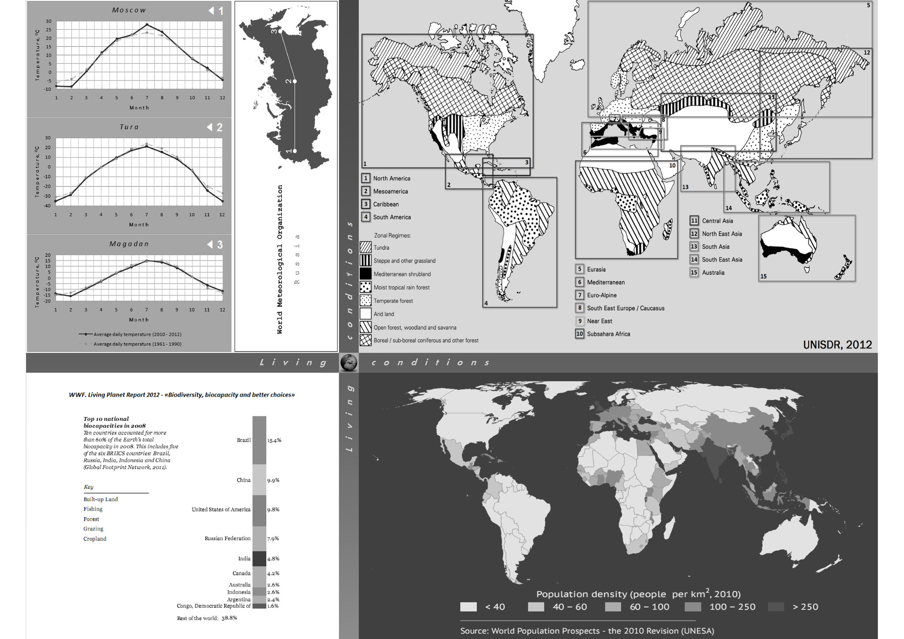Click the Moist tropical rain forest legend icon
This screenshot has height=639, width=904.
coord(365,287)
